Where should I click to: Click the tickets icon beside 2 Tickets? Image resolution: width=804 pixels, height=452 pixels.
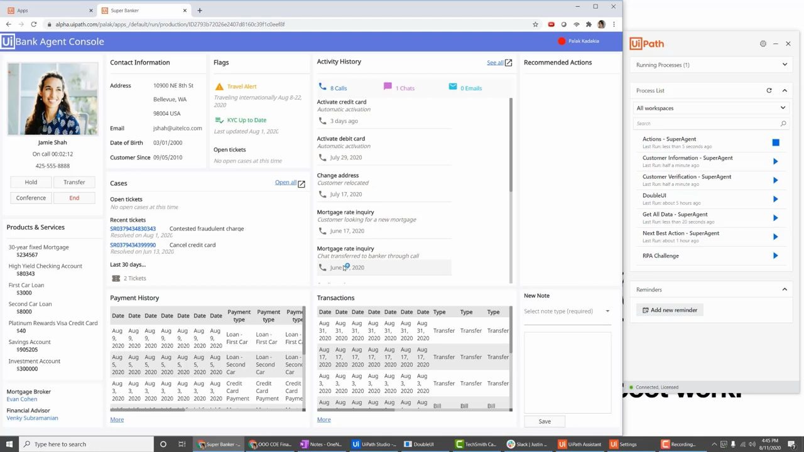coord(116,278)
